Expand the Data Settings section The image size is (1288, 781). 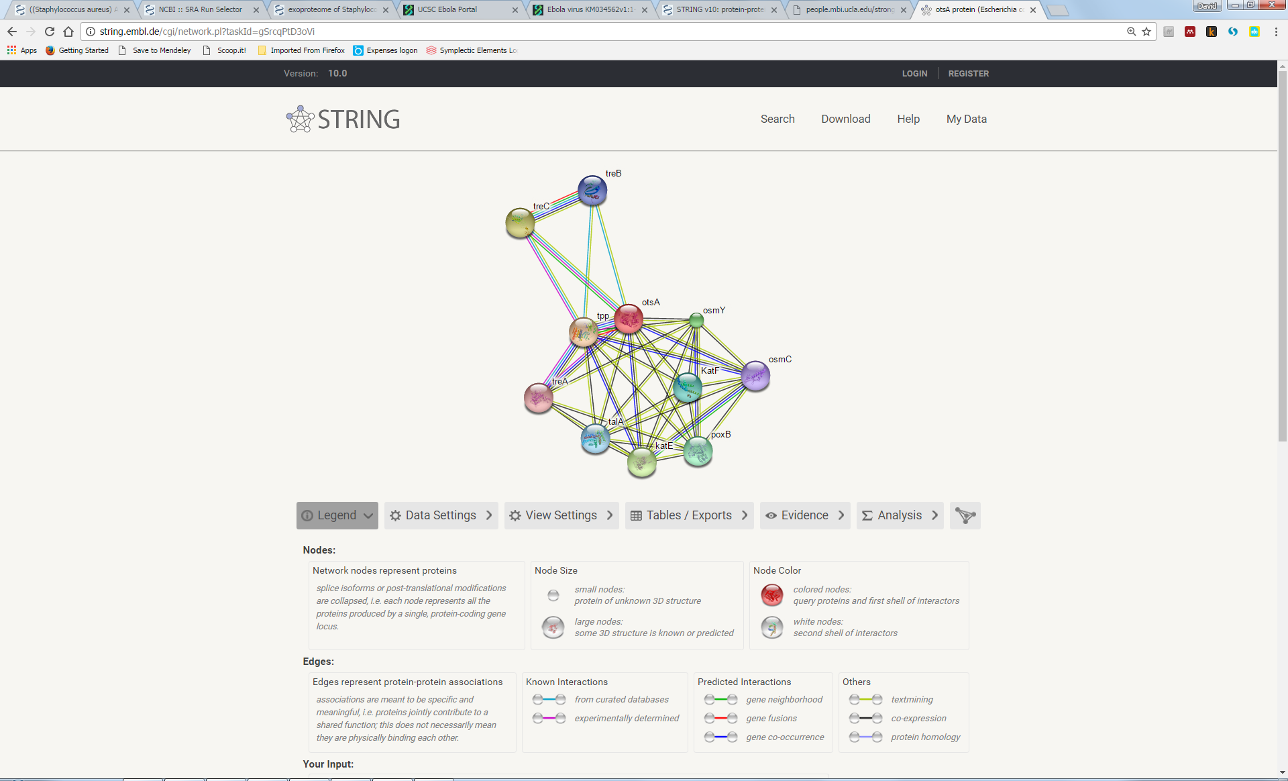pyautogui.click(x=441, y=515)
